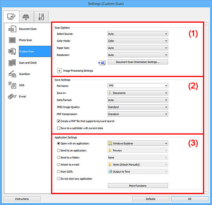
Task: Choose Scan and Stitch in the list
Action: pos(28,63)
